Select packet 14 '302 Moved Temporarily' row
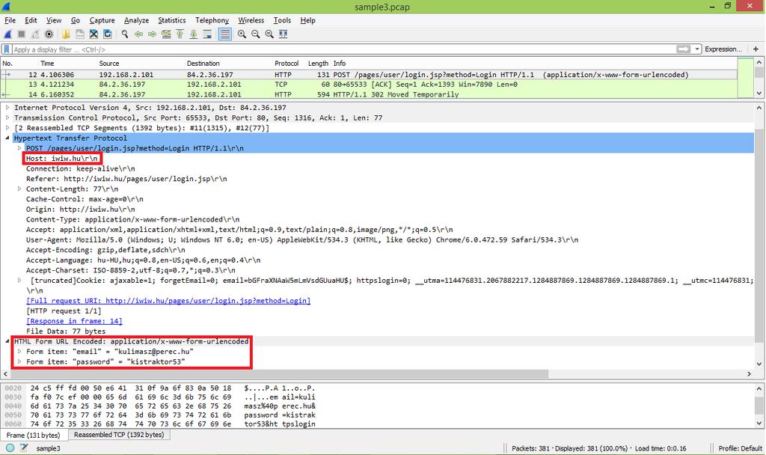This screenshot has height=455, width=766. pos(369,94)
